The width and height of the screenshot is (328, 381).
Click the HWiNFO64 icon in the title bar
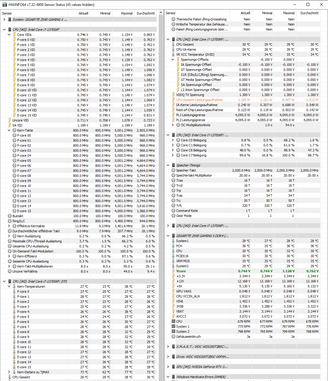click(4, 4)
